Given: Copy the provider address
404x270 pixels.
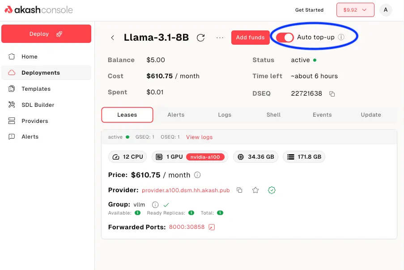Looking at the screenshot, I should pyautogui.click(x=239, y=190).
